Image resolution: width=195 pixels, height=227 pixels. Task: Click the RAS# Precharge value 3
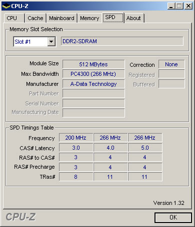coord(76,167)
